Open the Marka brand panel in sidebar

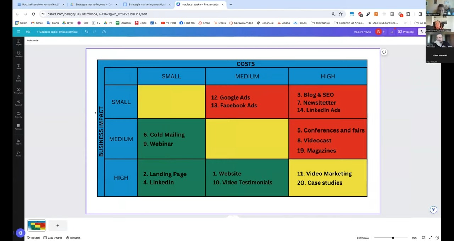tap(18, 78)
